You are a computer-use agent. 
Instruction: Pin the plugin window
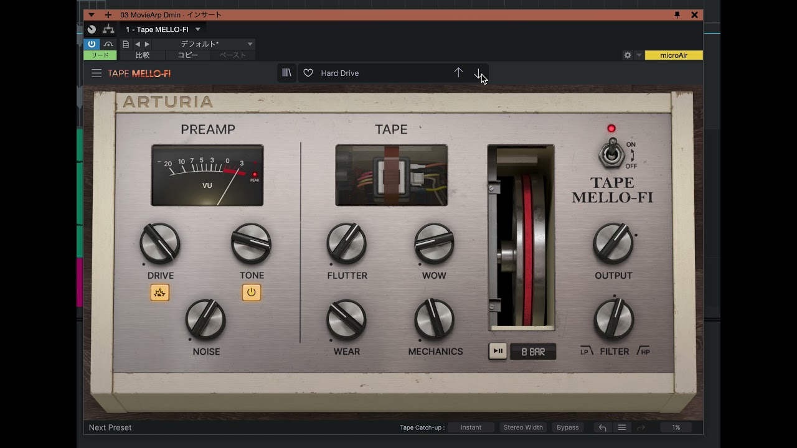(677, 15)
